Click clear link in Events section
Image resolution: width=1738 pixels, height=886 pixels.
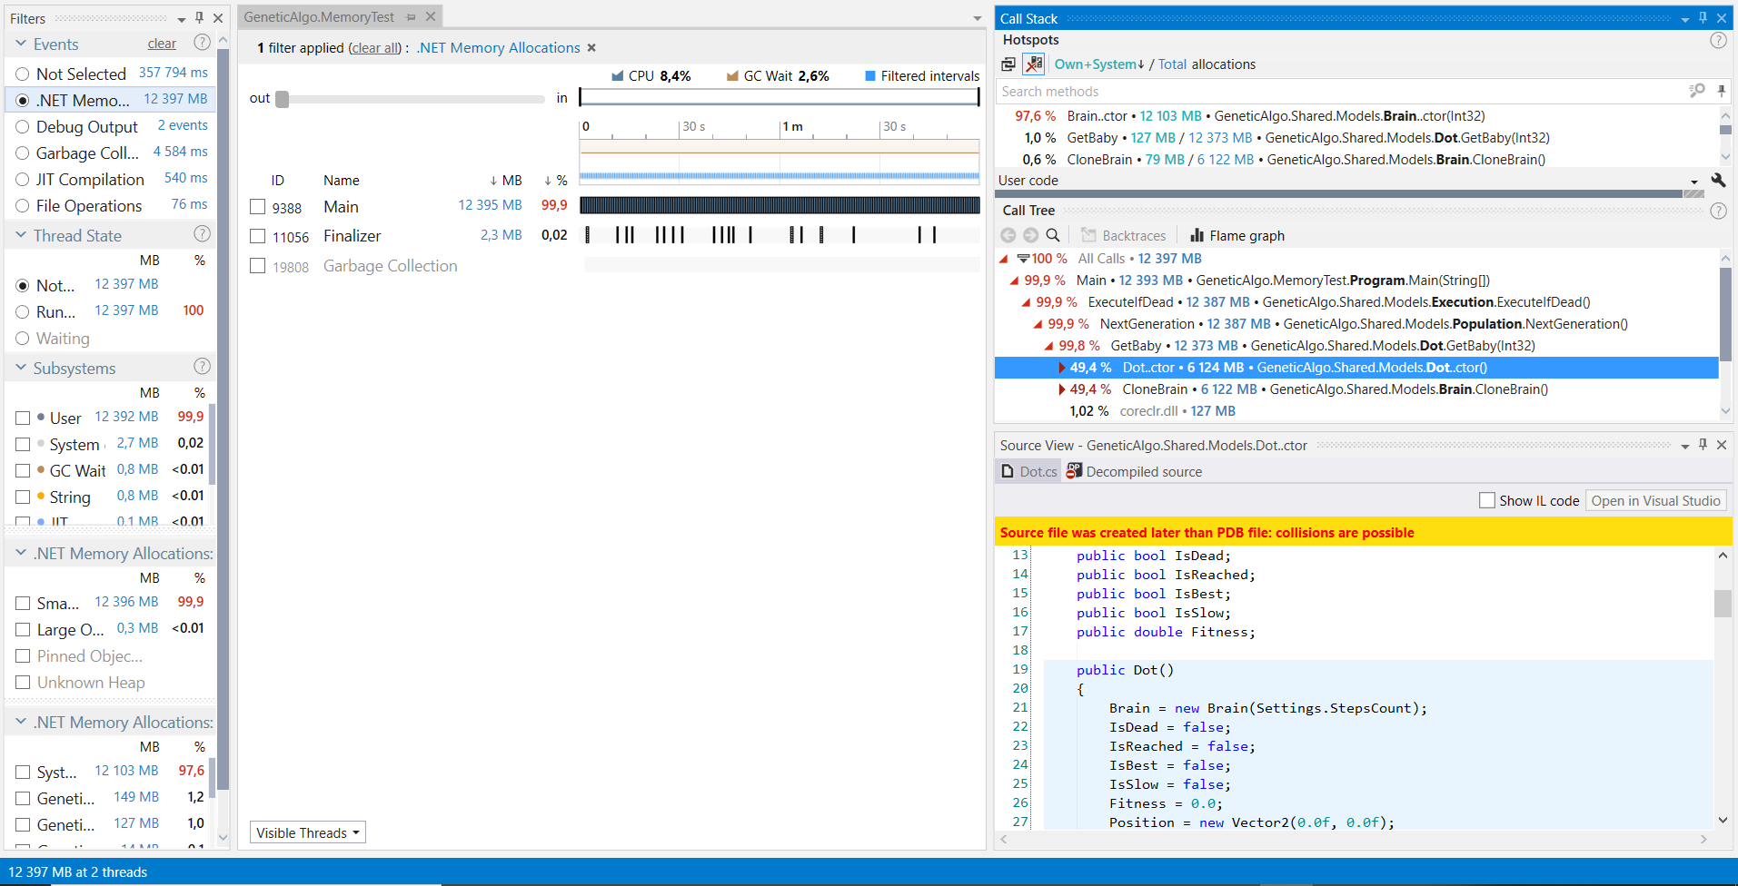[162, 44]
